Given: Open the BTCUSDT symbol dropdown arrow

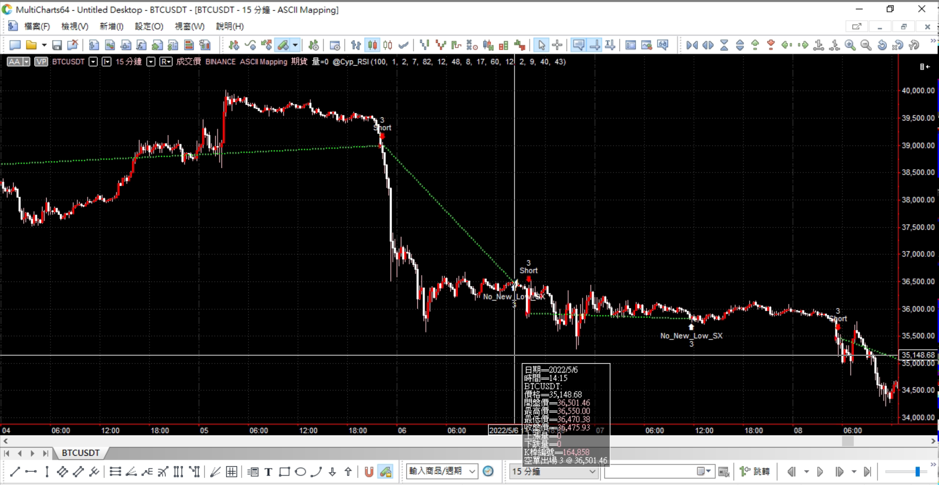Looking at the screenshot, I should [94, 62].
